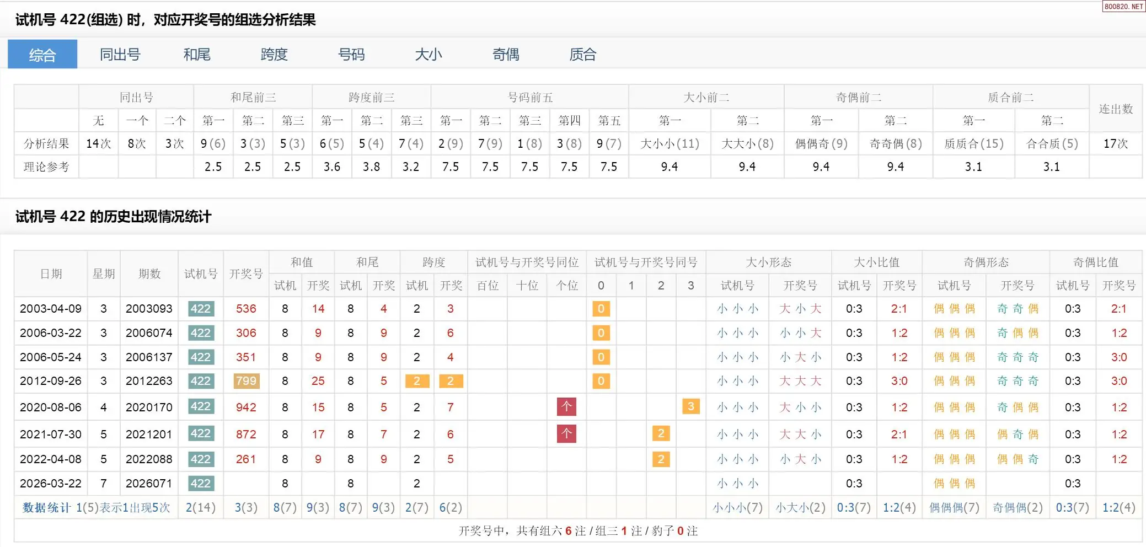Click the orange 0 badge in row 2006137
Screen dimensions: 1146x547
point(601,357)
